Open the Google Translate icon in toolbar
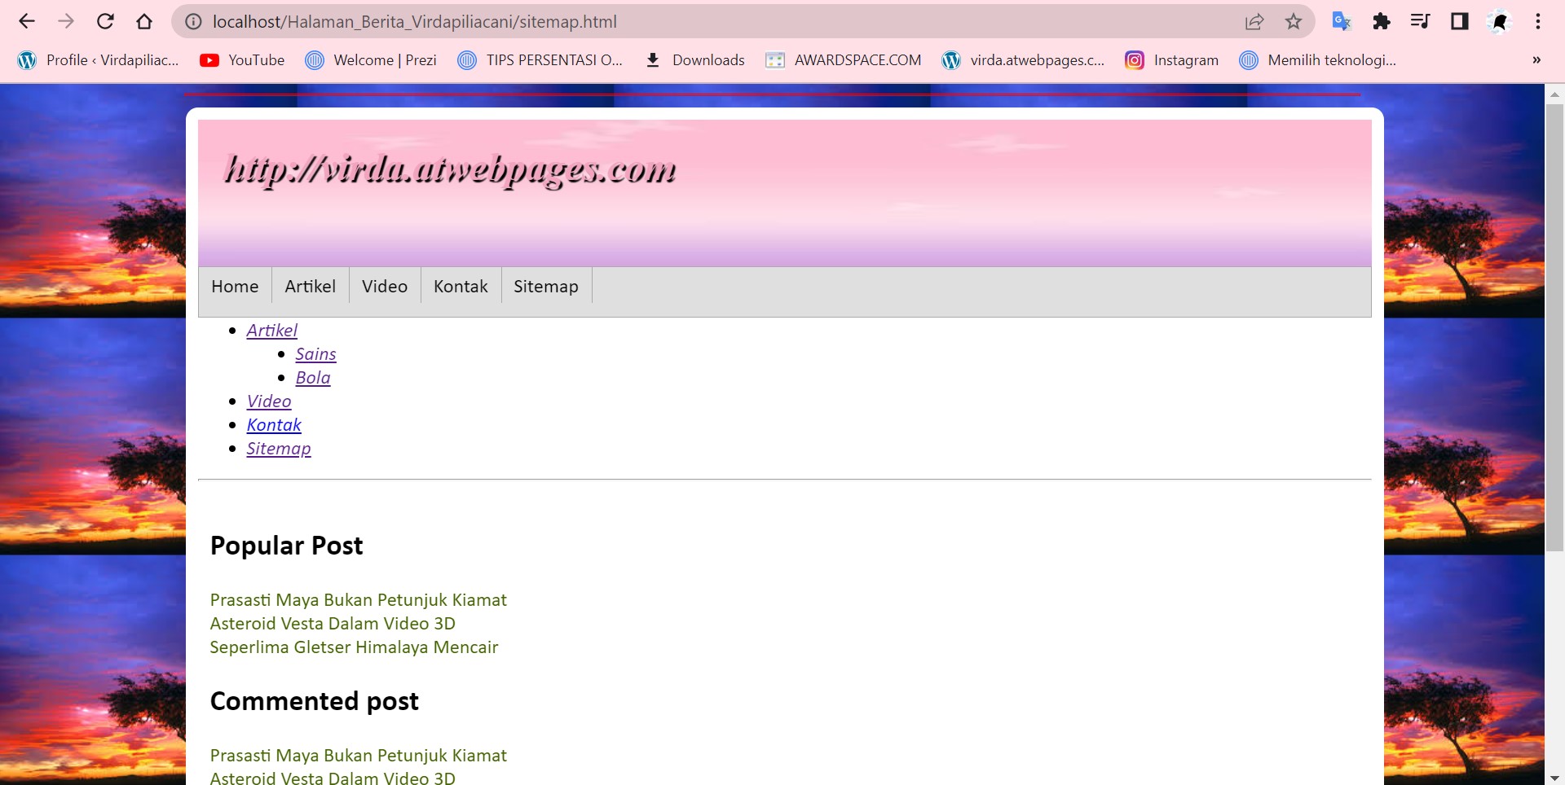This screenshot has width=1565, height=785. (1341, 22)
